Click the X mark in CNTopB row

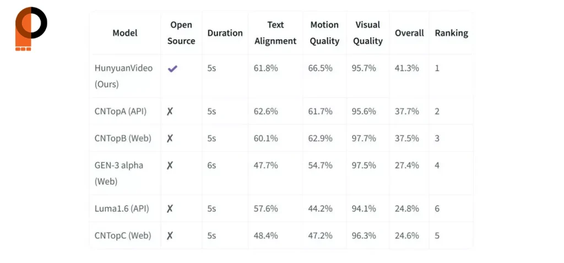point(170,138)
